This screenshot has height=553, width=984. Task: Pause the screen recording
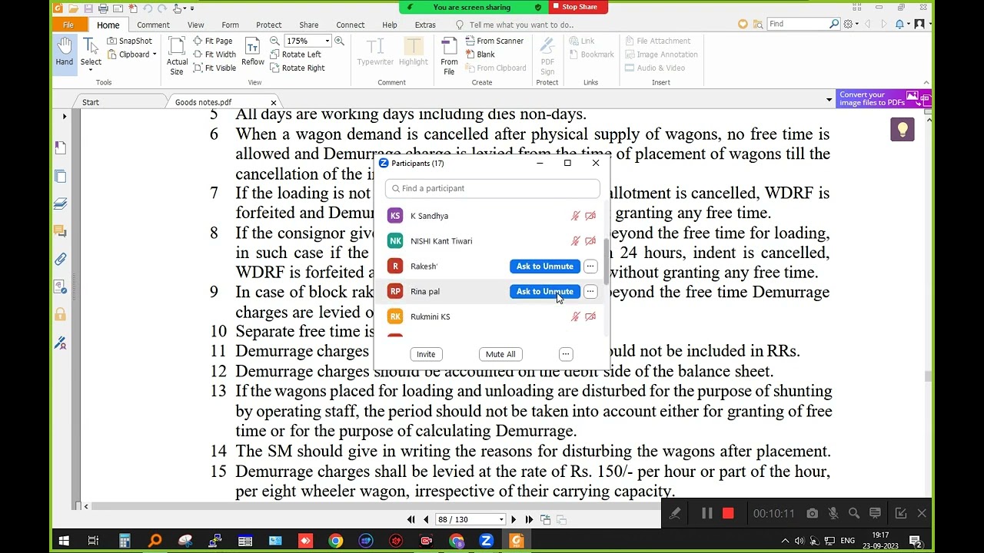(706, 513)
